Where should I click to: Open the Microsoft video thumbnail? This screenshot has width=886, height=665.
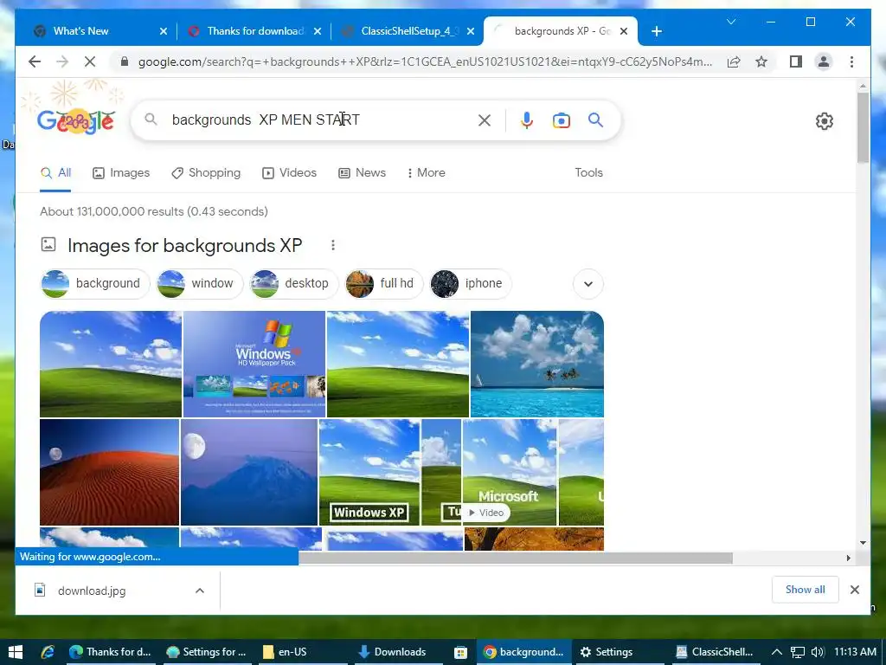(510, 472)
